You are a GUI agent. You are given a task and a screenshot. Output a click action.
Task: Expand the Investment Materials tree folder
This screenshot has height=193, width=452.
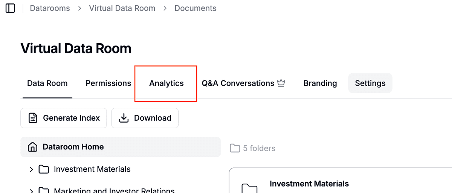pyautogui.click(x=31, y=169)
